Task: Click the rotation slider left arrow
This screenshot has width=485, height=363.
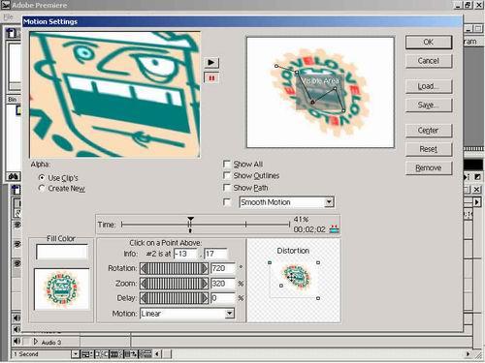Action: click(144, 268)
